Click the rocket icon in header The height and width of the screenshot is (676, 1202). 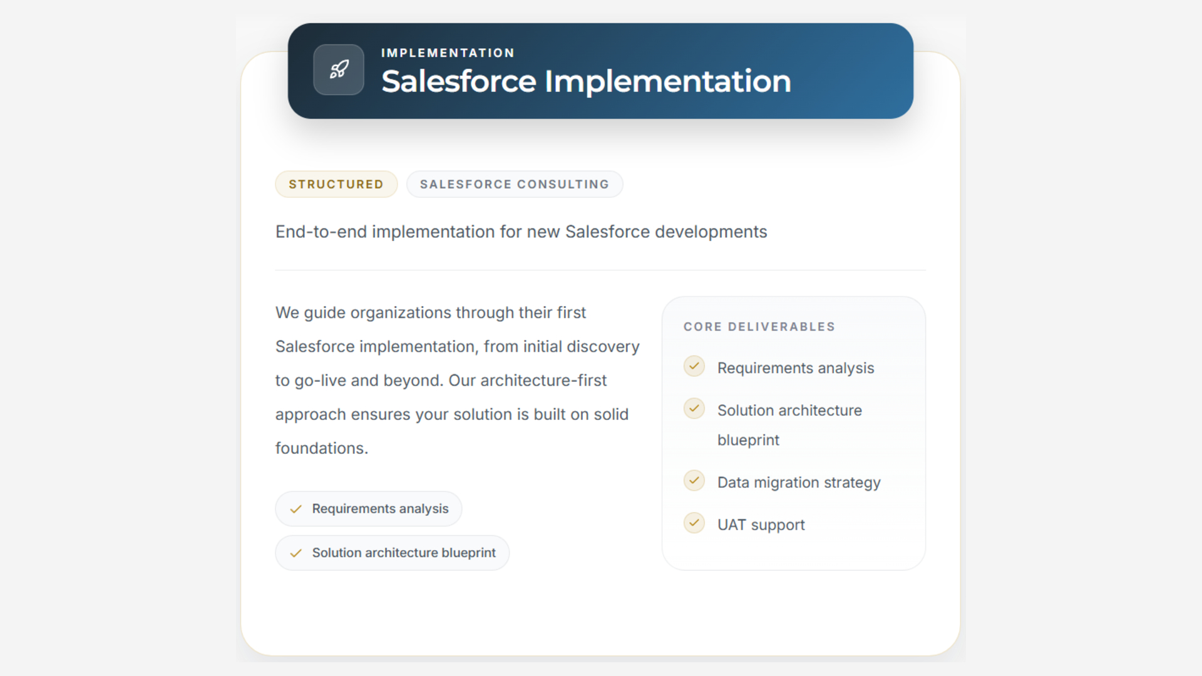tap(339, 69)
